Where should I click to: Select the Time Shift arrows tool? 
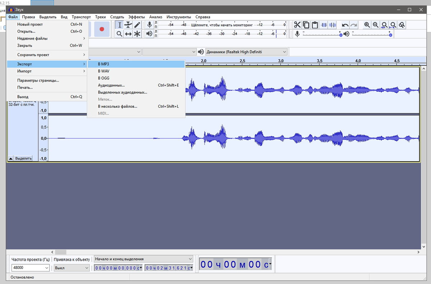[128, 34]
